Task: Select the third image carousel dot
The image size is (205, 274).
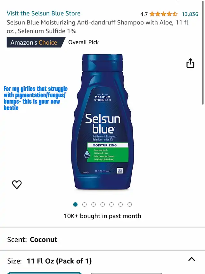Action: (94, 204)
